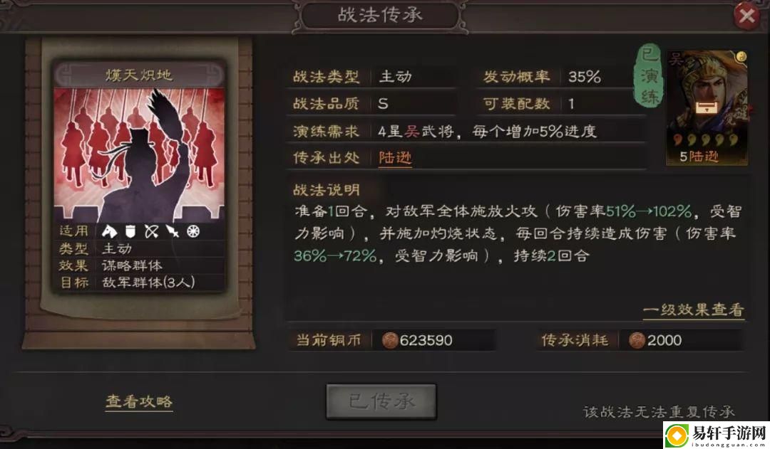Click the 已演练 green stamp
The image size is (770, 449).
650,75
